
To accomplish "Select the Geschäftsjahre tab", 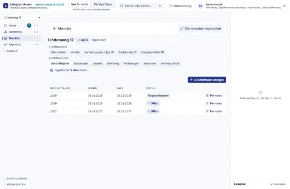I will [x=60, y=63].
